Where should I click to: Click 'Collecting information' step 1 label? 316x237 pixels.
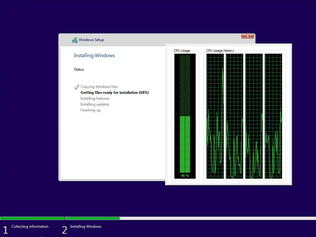(30, 227)
